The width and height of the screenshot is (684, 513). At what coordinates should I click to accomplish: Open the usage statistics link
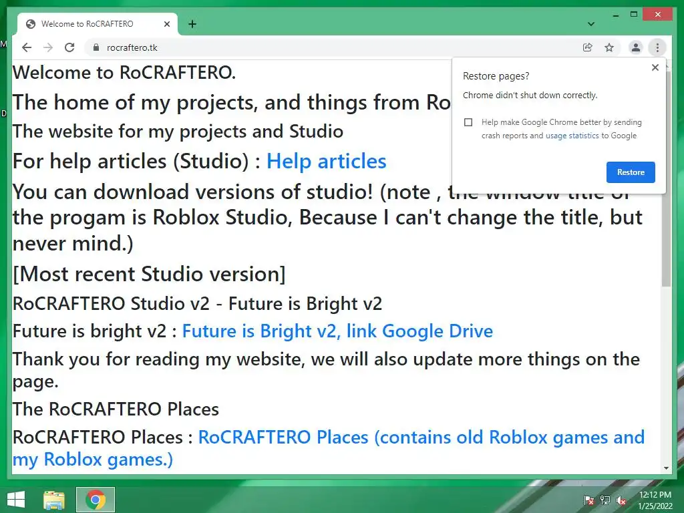coord(572,136)
